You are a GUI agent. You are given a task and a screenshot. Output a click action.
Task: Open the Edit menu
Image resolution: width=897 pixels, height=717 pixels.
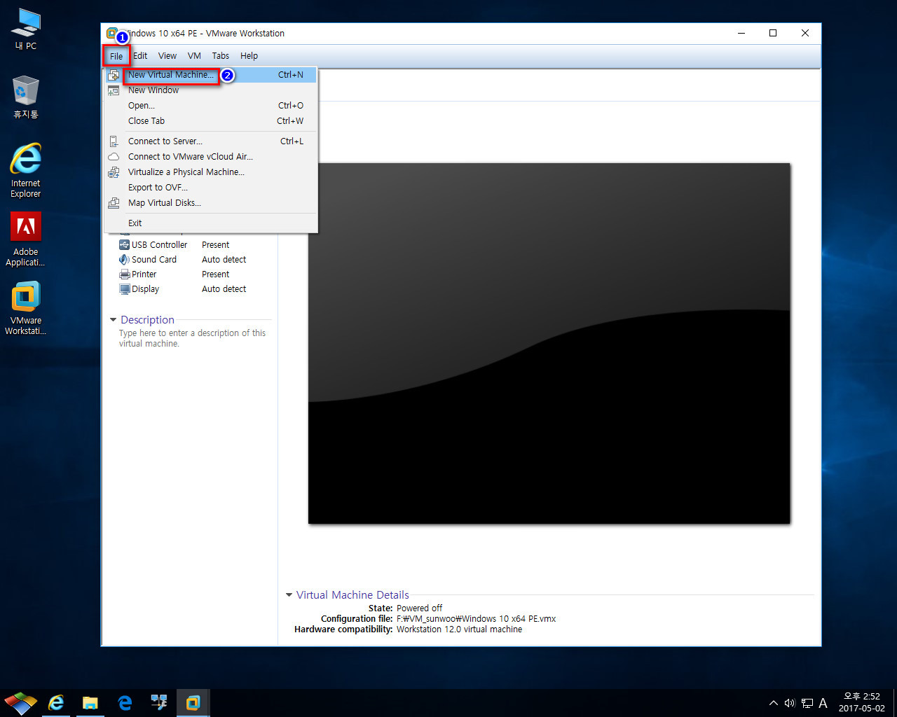tap(140, 56)
